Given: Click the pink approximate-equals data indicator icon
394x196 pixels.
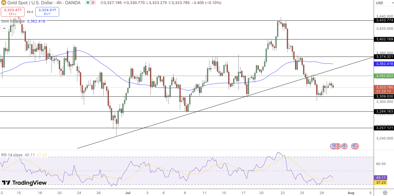Looking at the screenshot, I should click(93, 3).
